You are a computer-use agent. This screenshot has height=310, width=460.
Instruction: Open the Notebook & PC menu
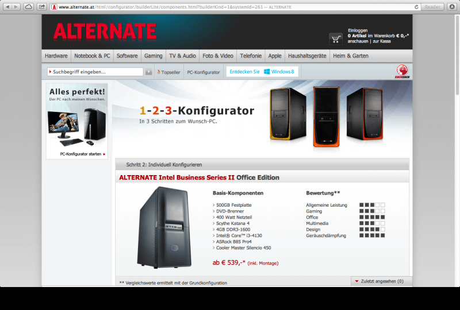click(x=92, y=56)
